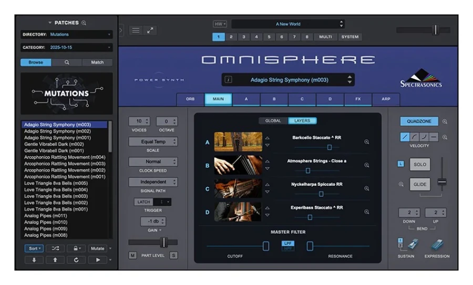Select the convex velocity curve icon
This screenshot has width=473, height=285.
[415, 137]
